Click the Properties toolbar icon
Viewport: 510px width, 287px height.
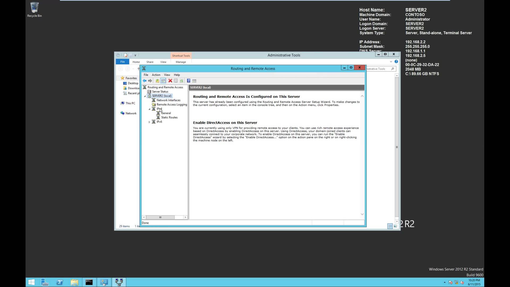pyautogui.click(x=176, y=81)
